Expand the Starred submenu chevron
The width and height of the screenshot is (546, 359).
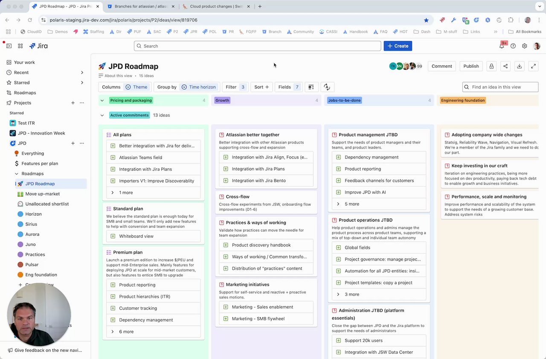(82, 83)
